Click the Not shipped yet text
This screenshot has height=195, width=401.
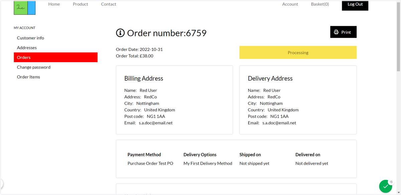point(254,163)
